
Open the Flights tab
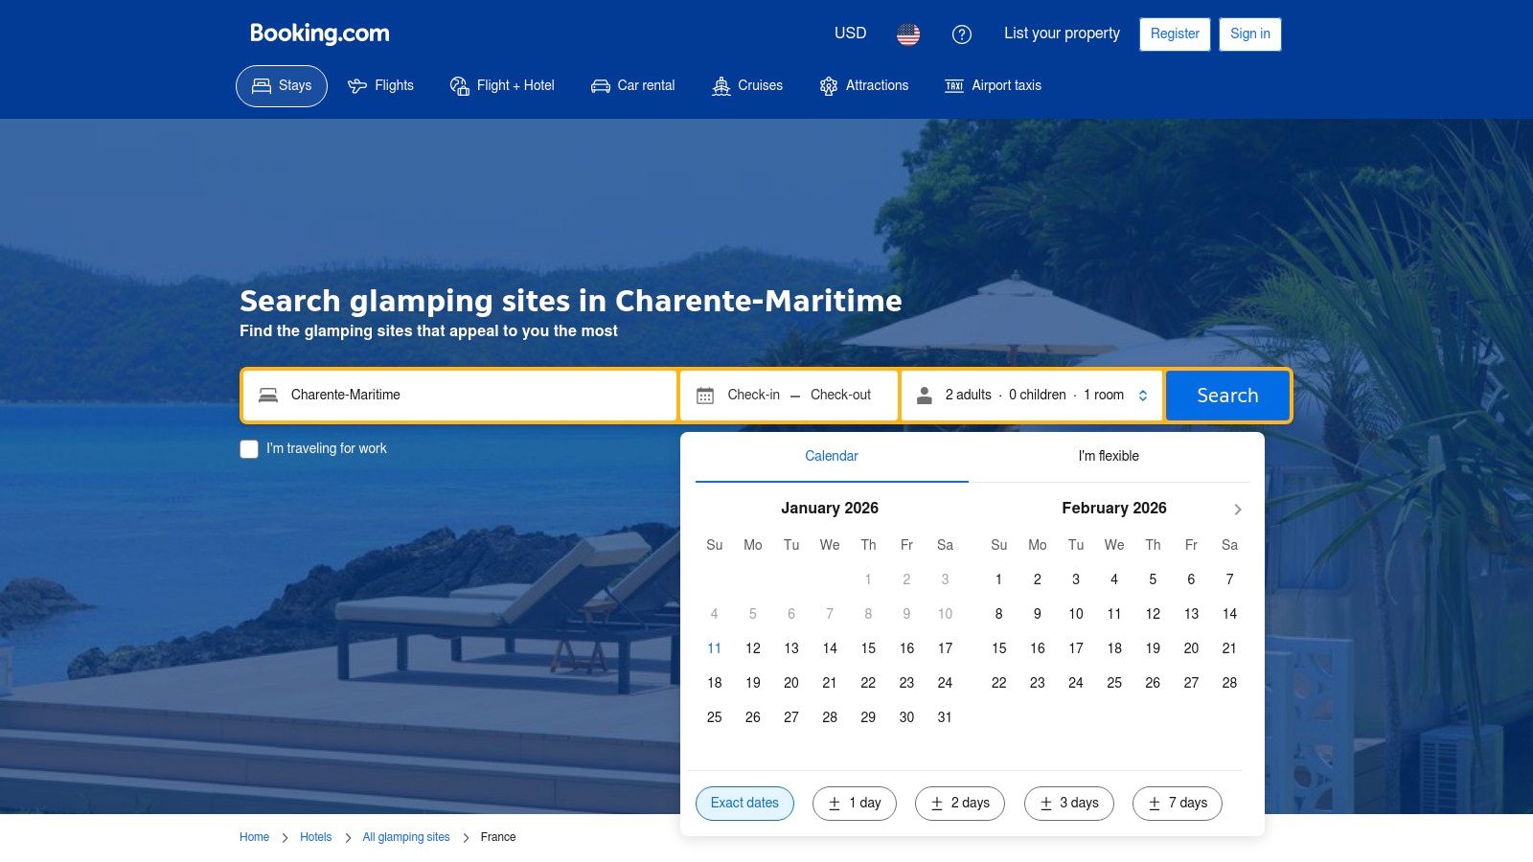380,86
